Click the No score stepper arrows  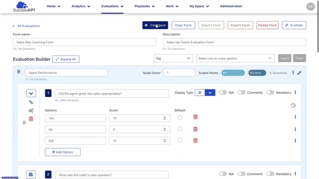(164, 130)
